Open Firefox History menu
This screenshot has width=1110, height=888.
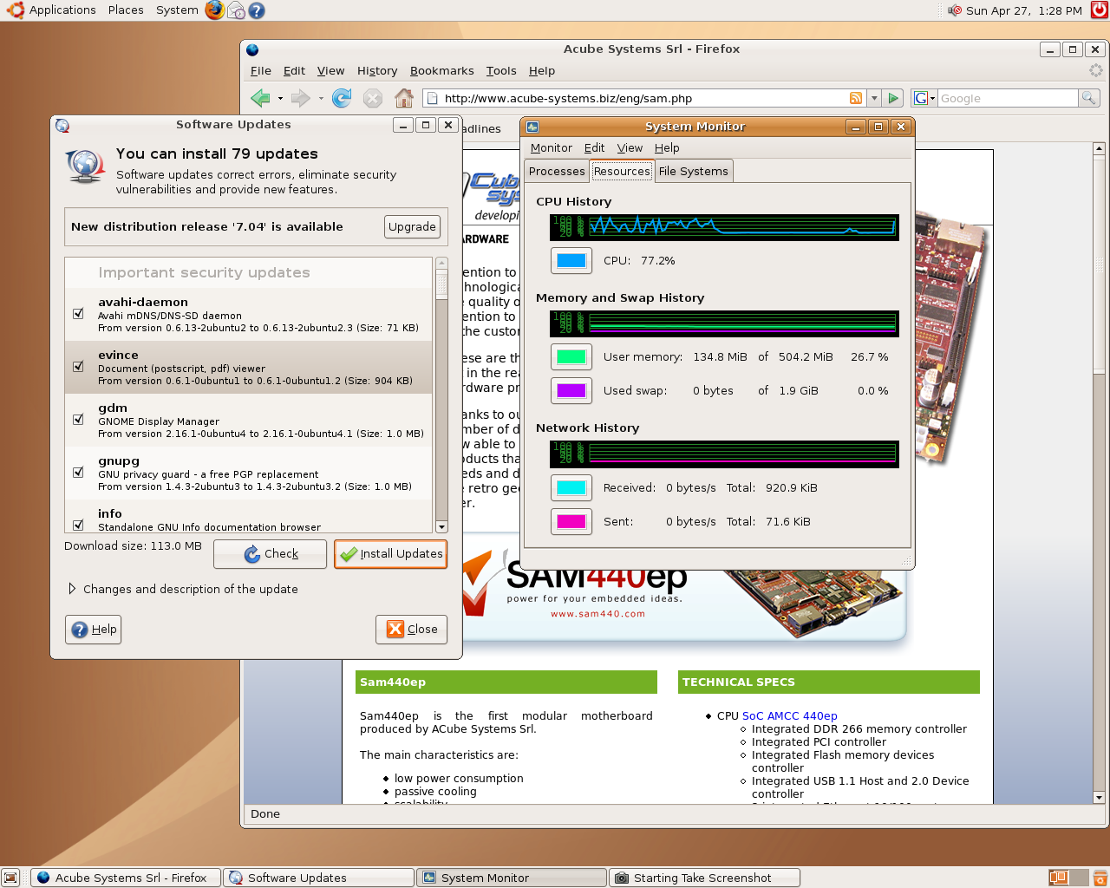(x=377, y=71)
